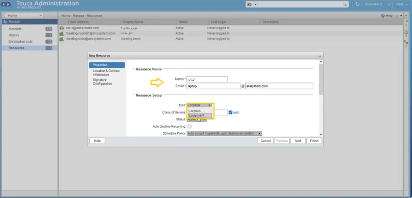
Task: Click display name 'meeting room'
Action: [131, 39]
